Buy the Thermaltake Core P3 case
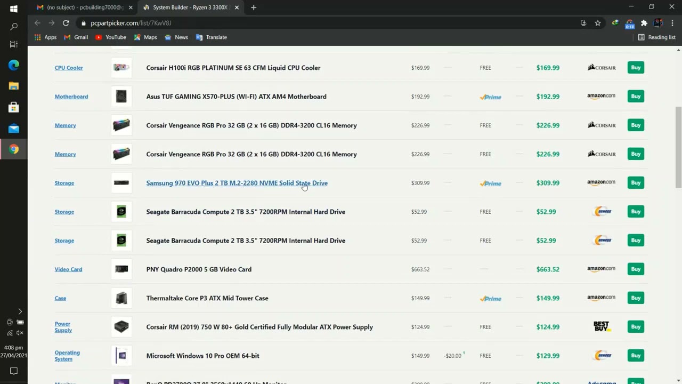This screenshot has height=384, width=682. (636, 298)
